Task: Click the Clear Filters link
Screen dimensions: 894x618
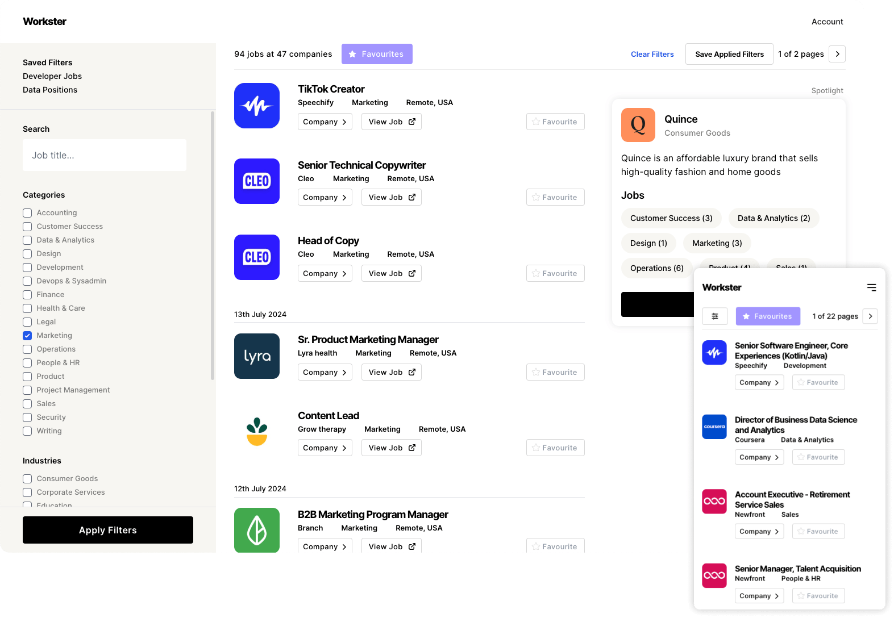Action: tap(652, 54)
